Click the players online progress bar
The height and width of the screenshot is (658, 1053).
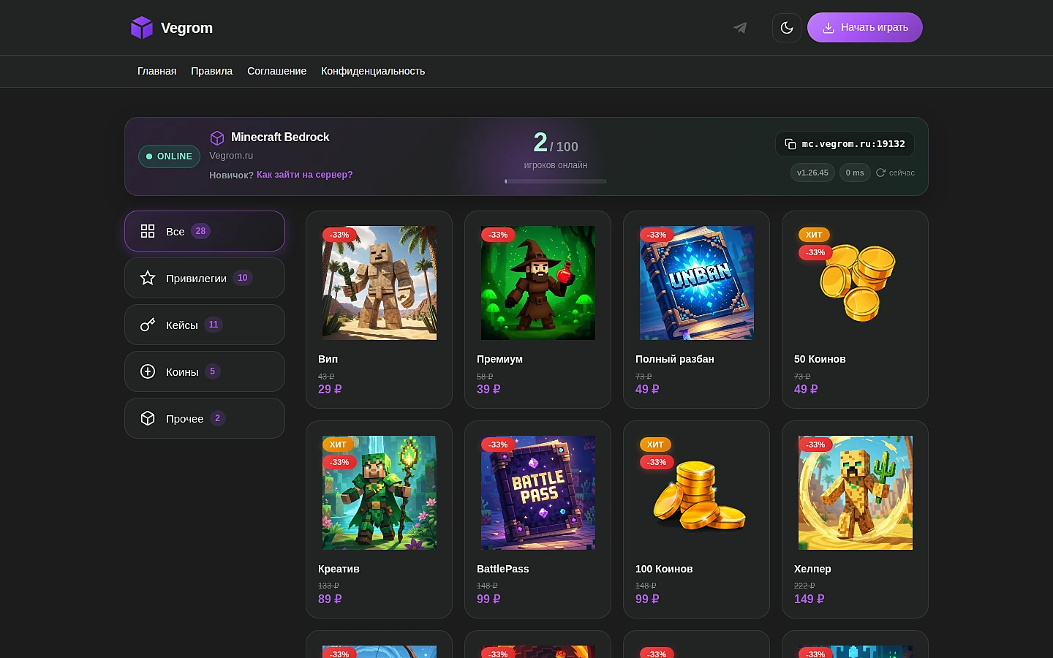tap(556, 181)
